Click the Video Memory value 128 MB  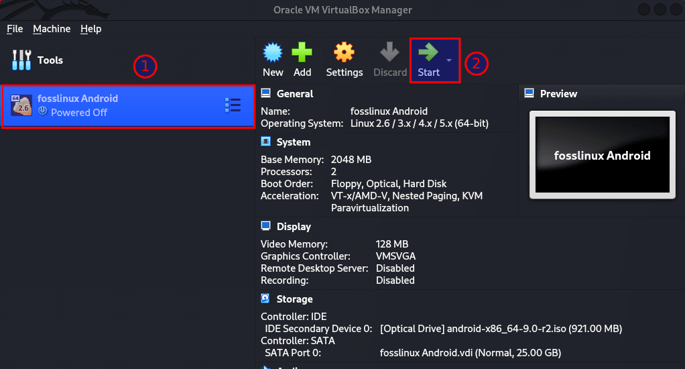point(392,244)
